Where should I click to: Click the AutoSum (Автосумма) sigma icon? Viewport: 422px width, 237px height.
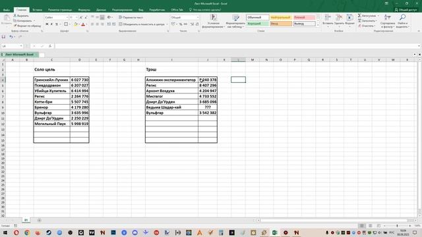click(x=359, y=16)
